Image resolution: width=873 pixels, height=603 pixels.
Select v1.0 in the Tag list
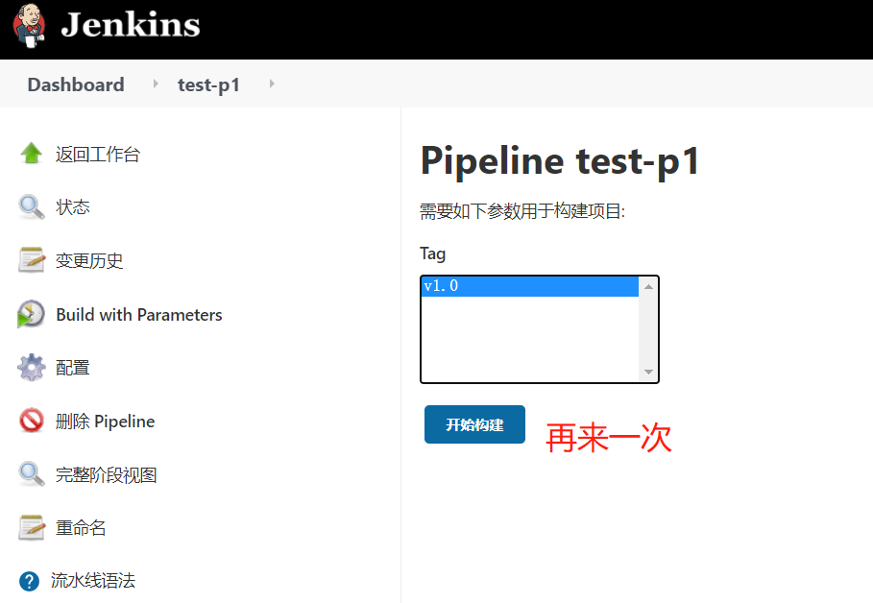tap(529, 286)
